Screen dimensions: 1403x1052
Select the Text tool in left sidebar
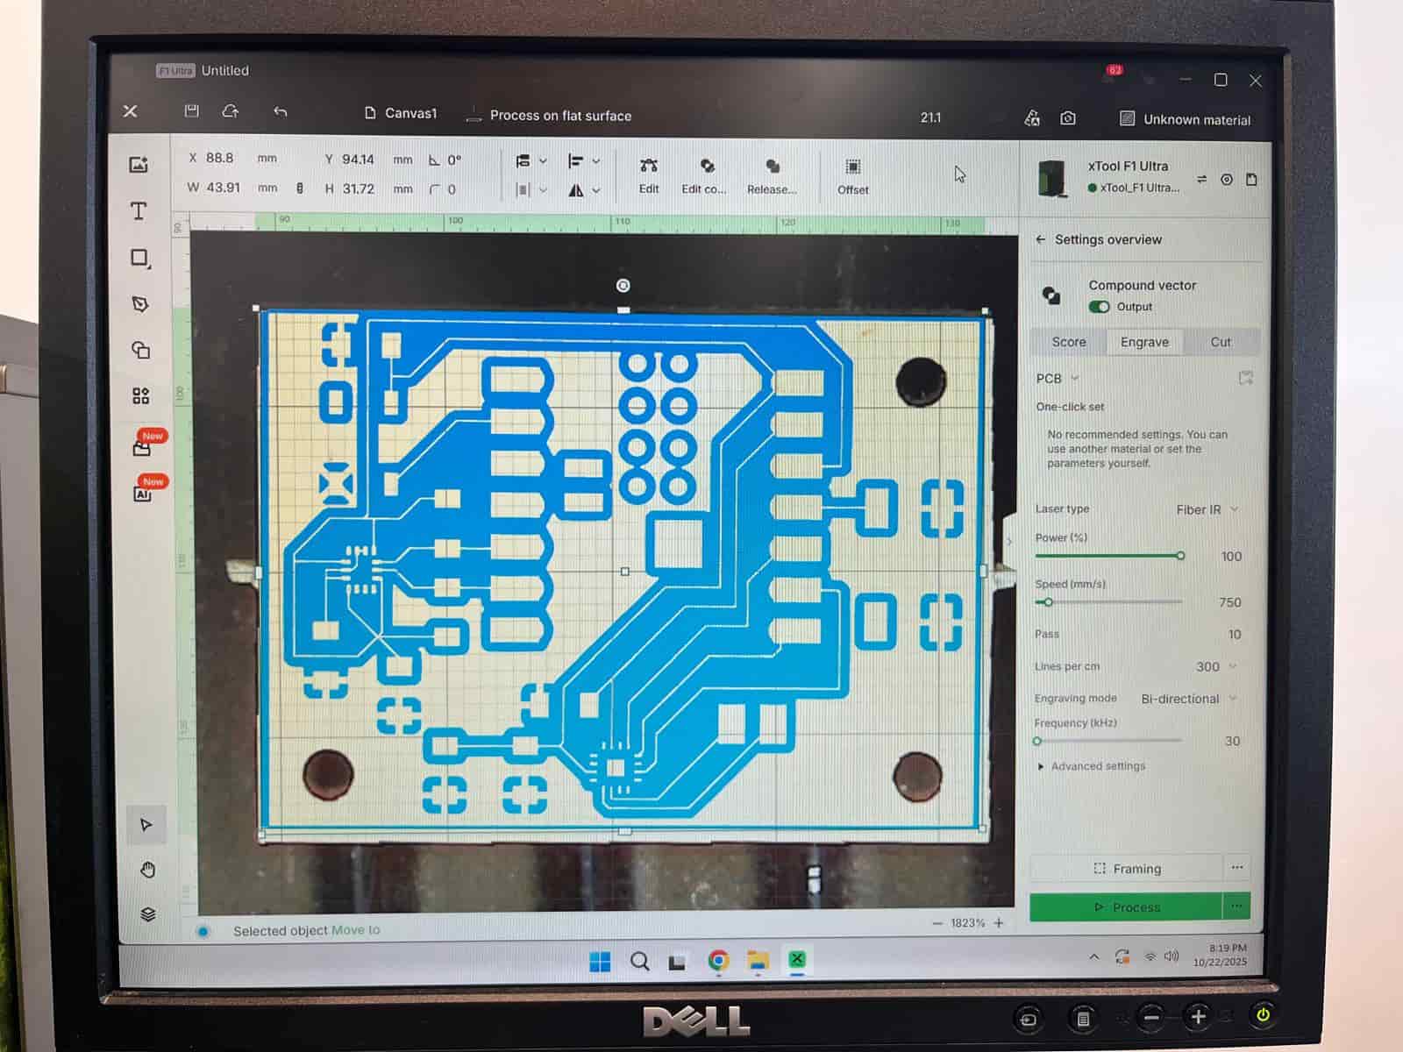click(139, 211)
